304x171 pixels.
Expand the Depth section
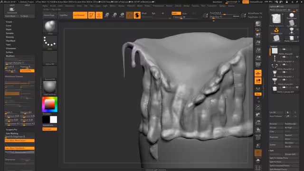9,29
